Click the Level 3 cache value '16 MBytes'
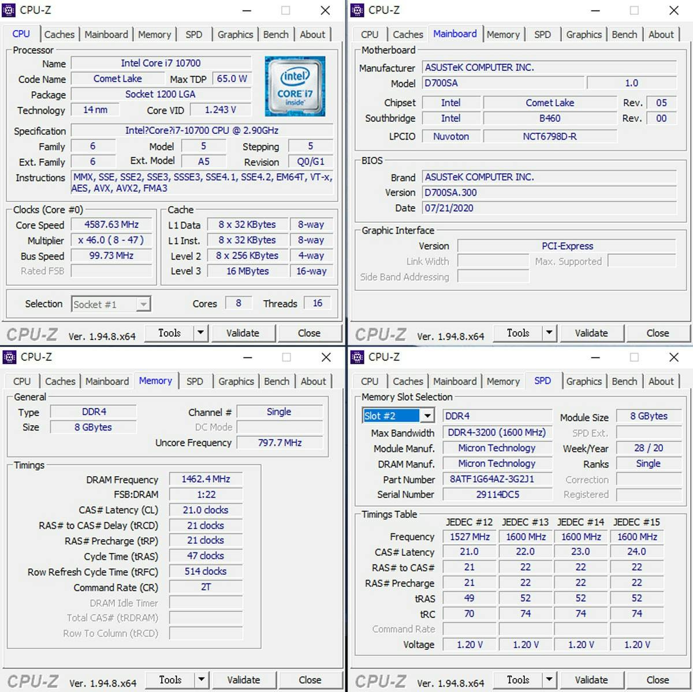This screenshot has height=692, width=693. click(x=247, y=271)
